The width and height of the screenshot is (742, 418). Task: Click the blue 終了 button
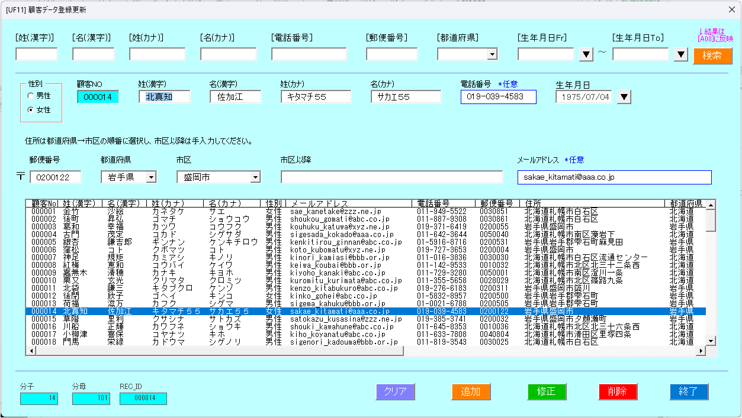click(x=689, y=391)
